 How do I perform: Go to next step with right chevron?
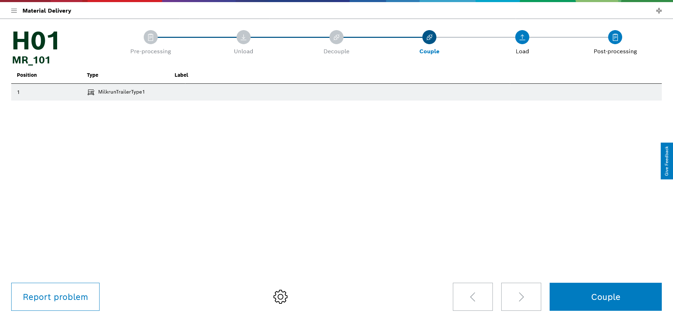coord(521,297)
